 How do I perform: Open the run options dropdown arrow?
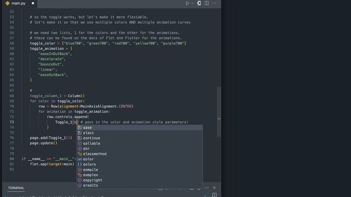(x=193, y=3)
